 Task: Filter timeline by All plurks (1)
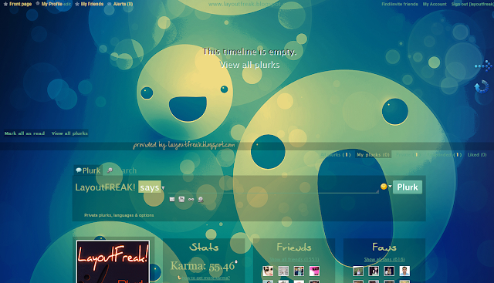point(336,154)
